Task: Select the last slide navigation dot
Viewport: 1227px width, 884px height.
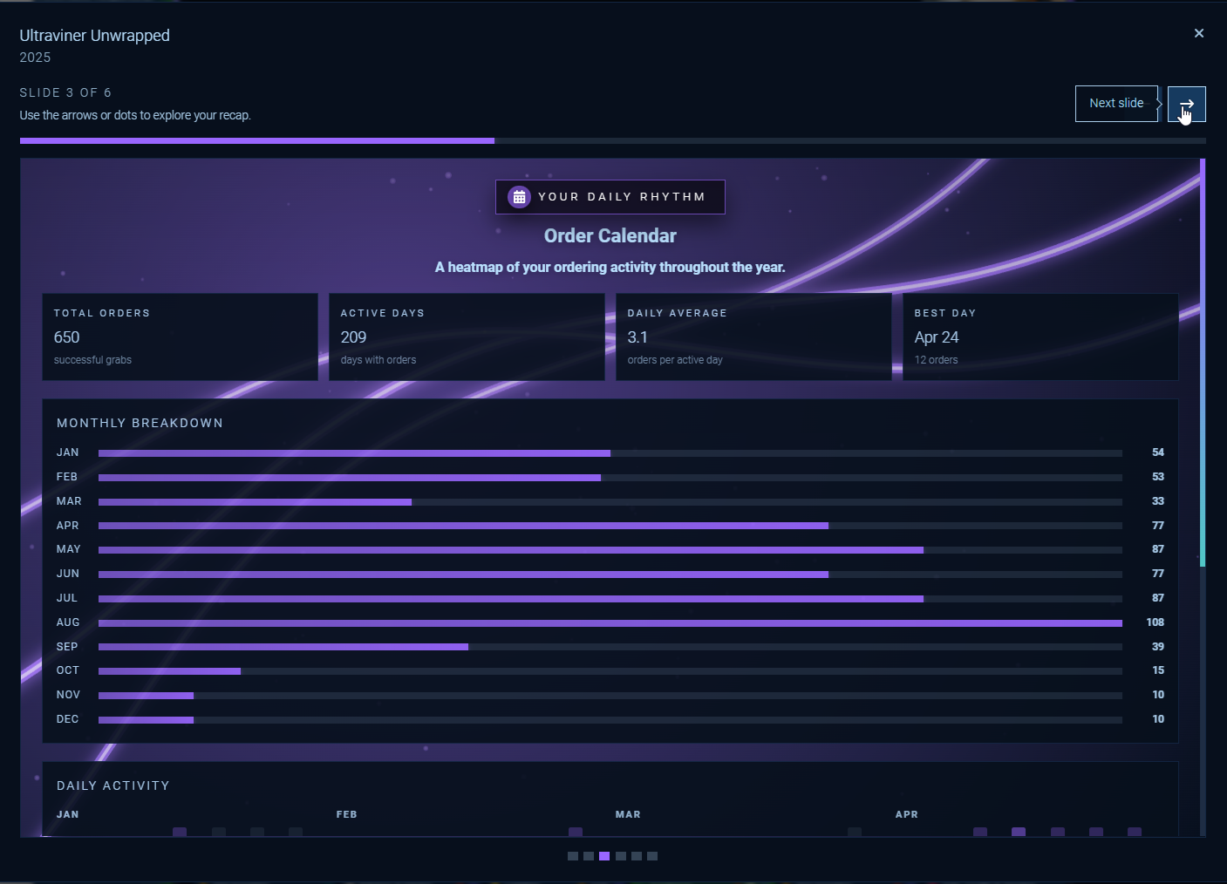Action: coord(651,856)
